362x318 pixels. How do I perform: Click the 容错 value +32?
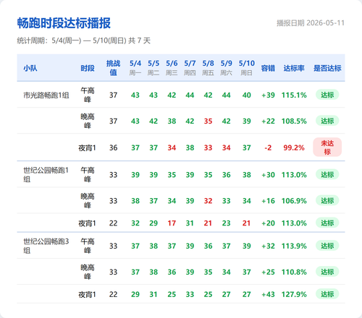click(x=268, y=246)
